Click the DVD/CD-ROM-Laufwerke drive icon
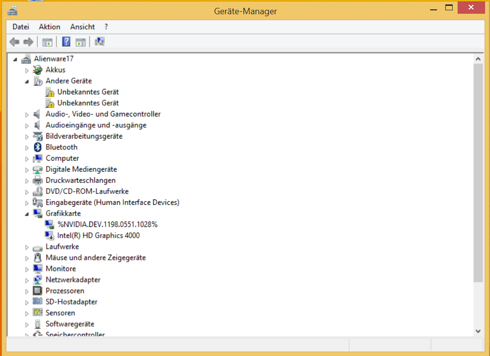The image size is (490, 356). 38,192
